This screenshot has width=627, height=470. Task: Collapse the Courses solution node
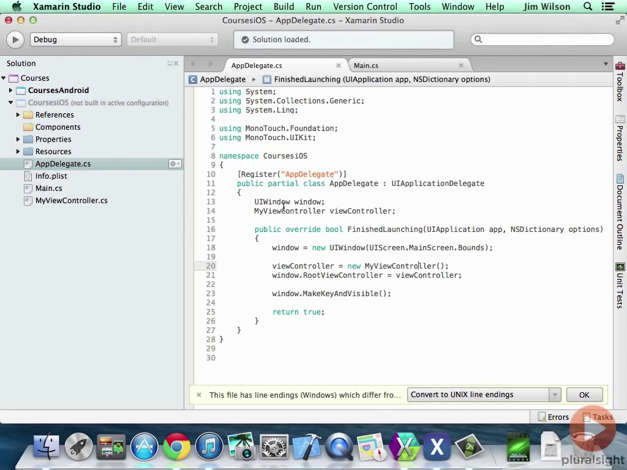tap(4, 78)
